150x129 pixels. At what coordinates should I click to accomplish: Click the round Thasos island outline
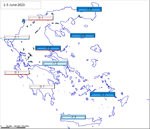(x=73, y=22)
